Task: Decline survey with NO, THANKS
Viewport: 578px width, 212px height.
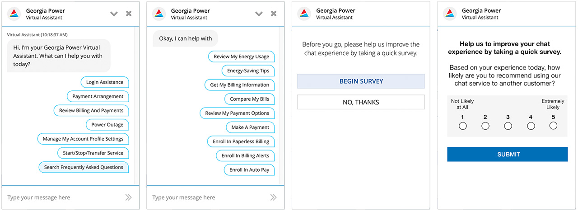Action: [361, 102]
